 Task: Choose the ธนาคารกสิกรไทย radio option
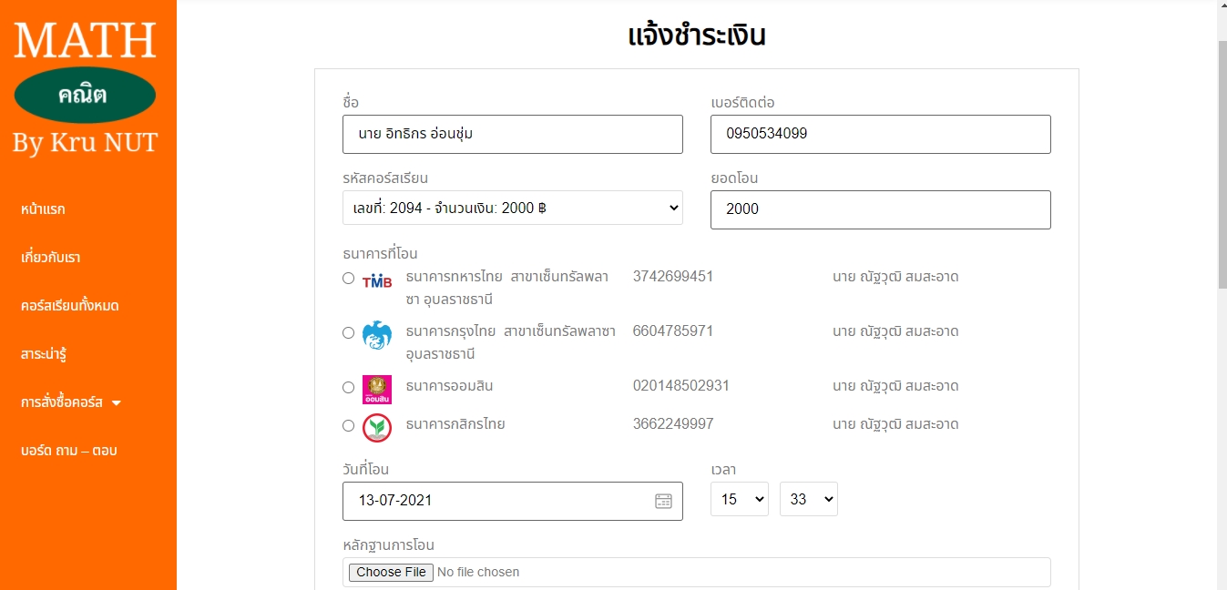[348, 425]
